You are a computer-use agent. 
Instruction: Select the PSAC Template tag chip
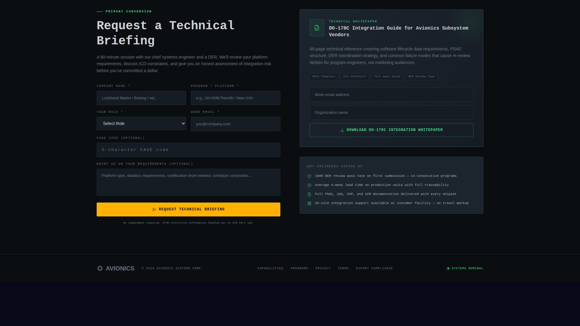[324, 76]
